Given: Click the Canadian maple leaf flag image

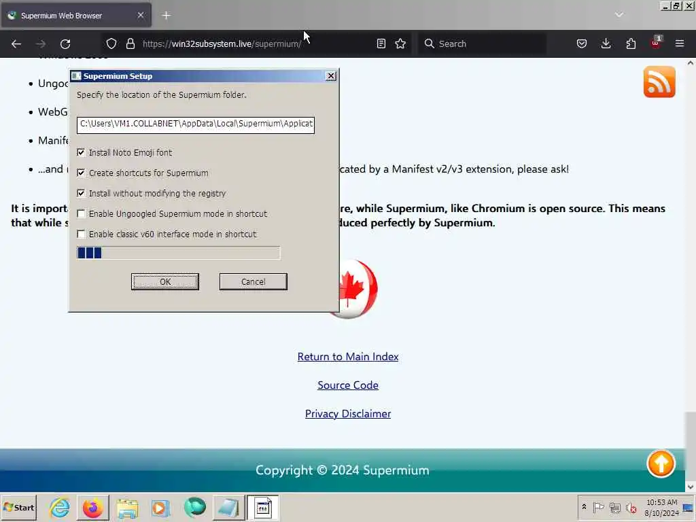Looking at the screenshot, I should 358,289.
